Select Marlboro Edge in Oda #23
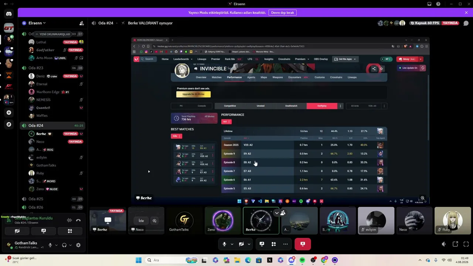 coord(55,92)
